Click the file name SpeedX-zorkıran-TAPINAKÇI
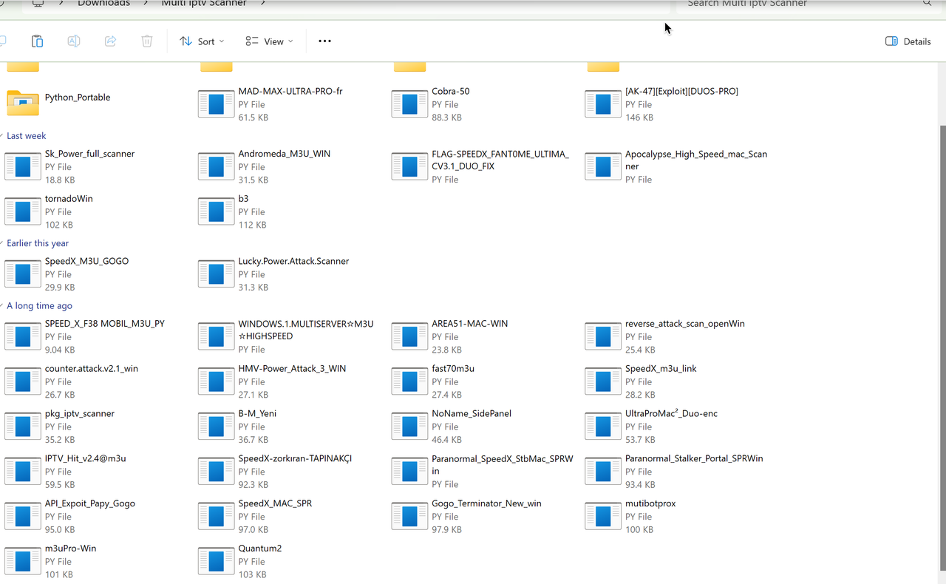This screenshot has height=584, width=946. 295,459
